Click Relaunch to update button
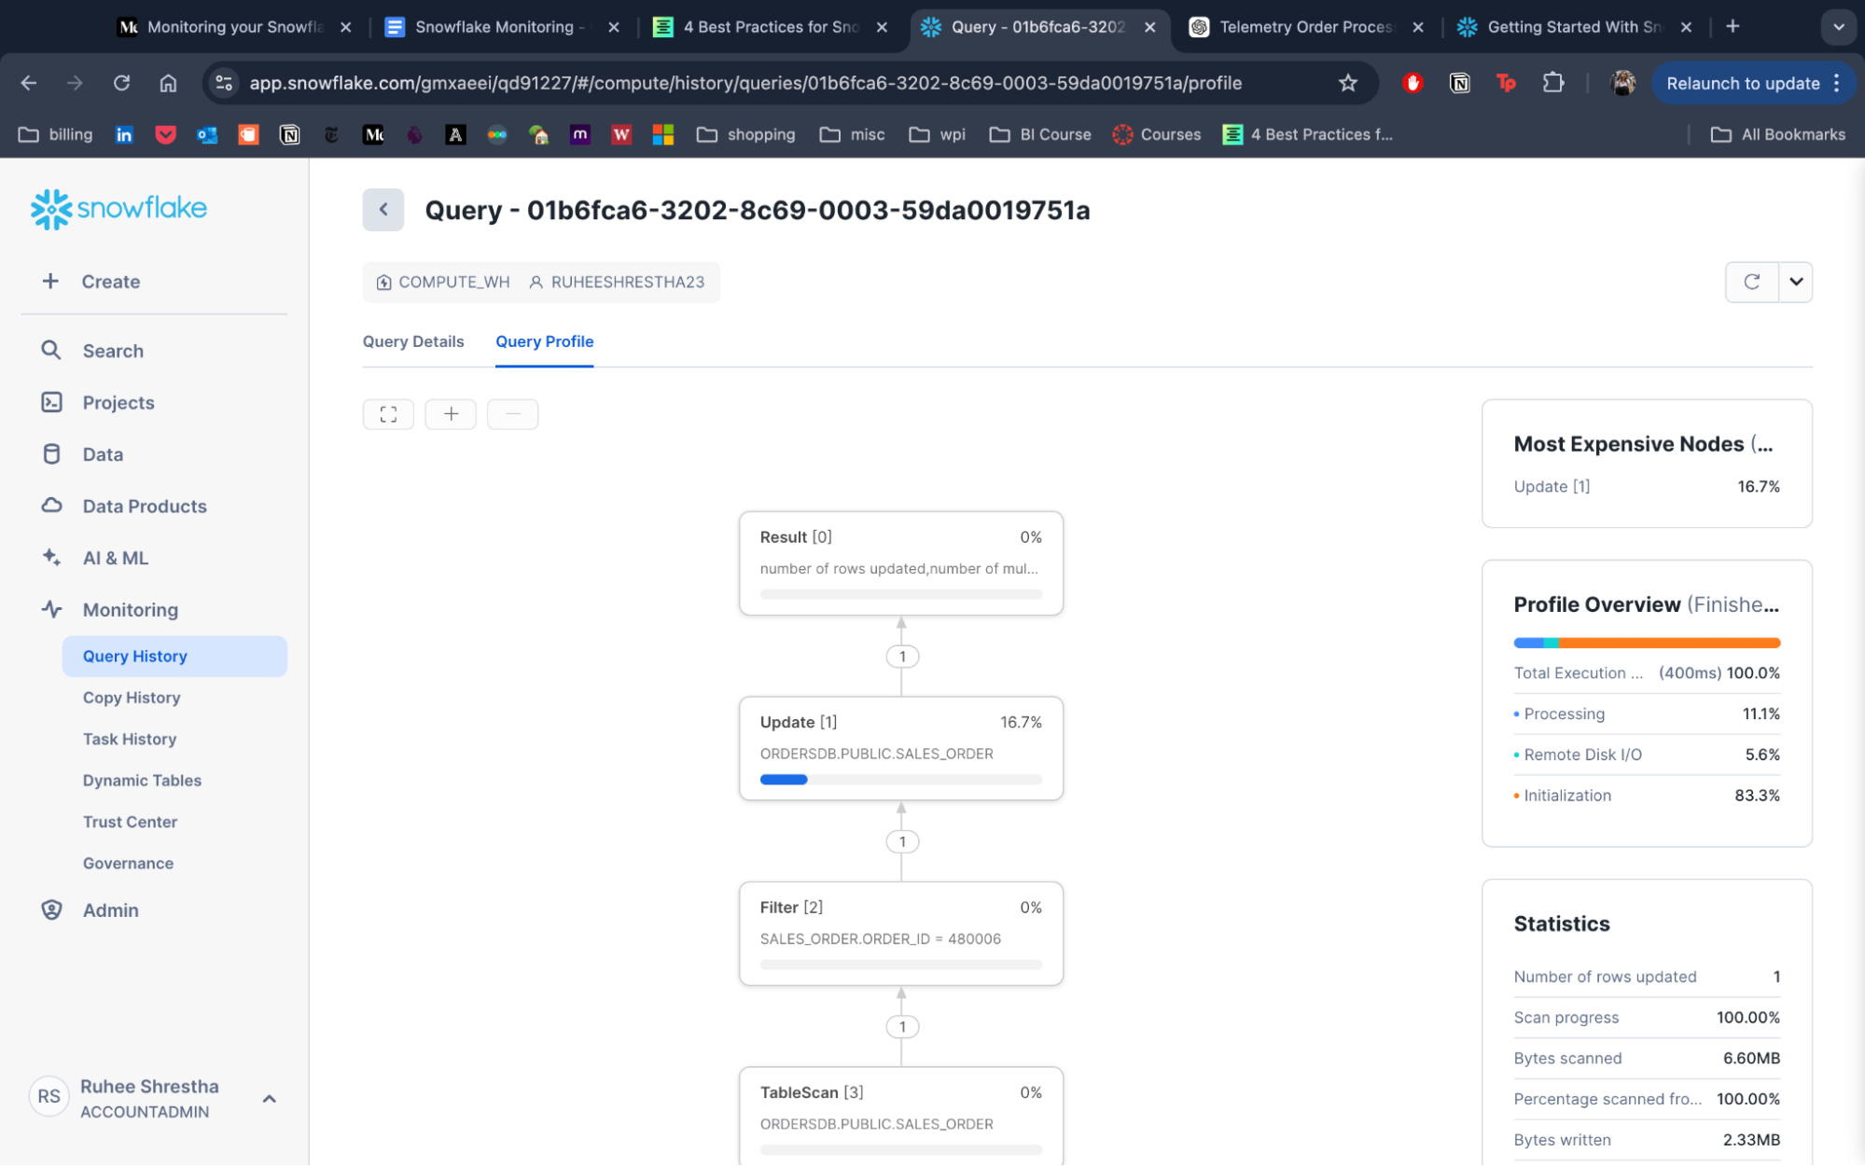 tap(1743, 83)
